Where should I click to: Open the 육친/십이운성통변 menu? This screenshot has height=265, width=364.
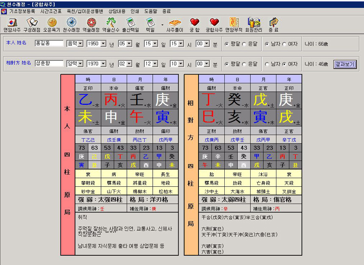click(85, 11)
